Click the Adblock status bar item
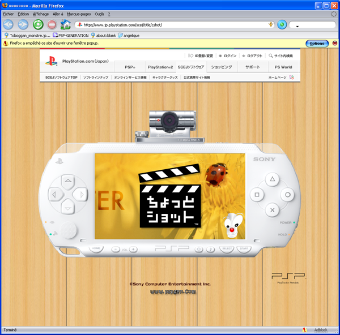 [321, 330]
